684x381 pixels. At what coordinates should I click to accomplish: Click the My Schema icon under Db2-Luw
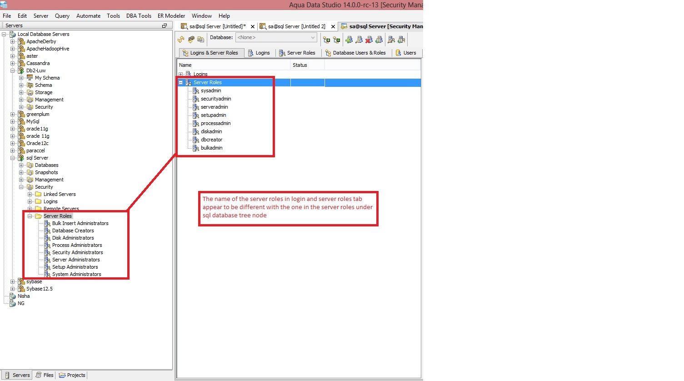coord(30,78)
